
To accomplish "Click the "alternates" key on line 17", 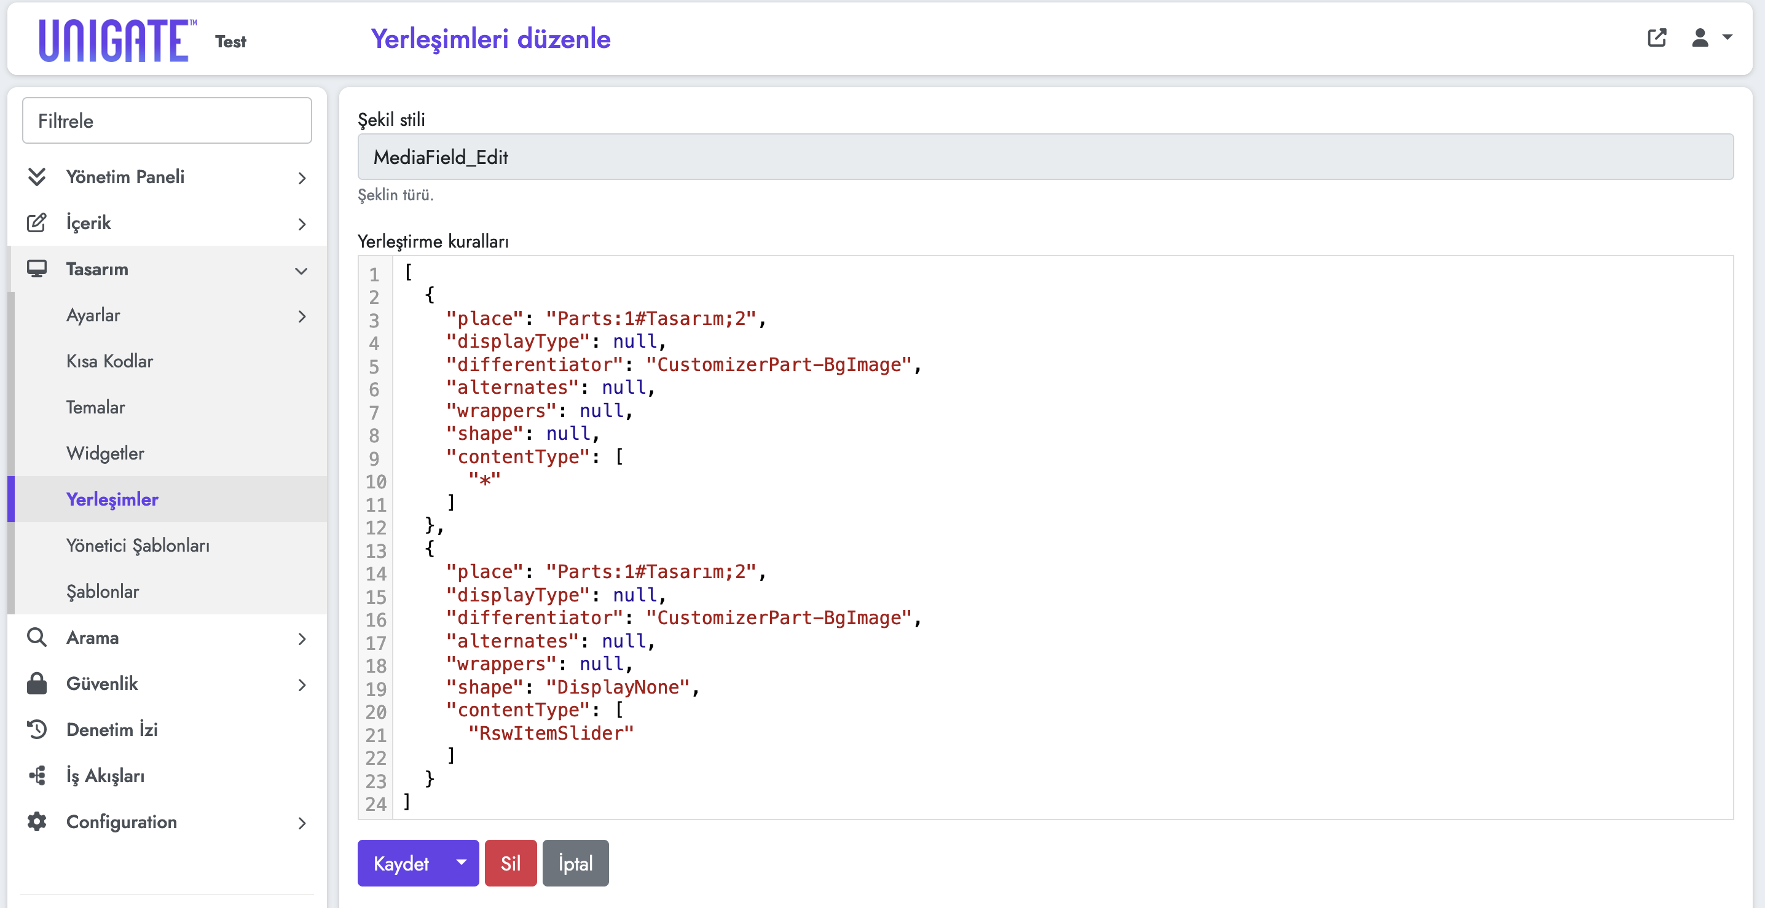I will (512, 641).
